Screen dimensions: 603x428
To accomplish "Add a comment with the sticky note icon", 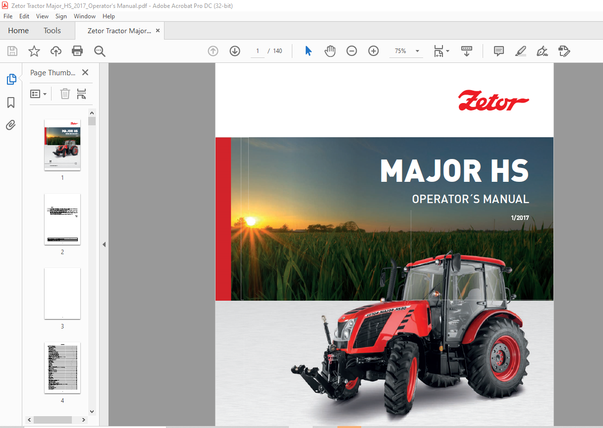I will click(x=499, y=51).
